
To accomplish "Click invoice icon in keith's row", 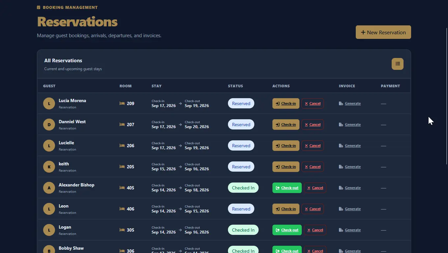I will point(341,167).
